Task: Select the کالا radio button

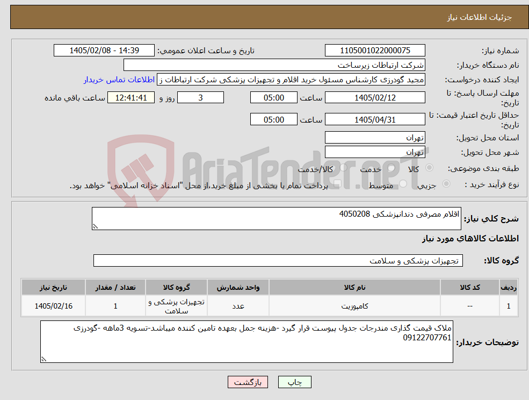Action: (430, 168)
